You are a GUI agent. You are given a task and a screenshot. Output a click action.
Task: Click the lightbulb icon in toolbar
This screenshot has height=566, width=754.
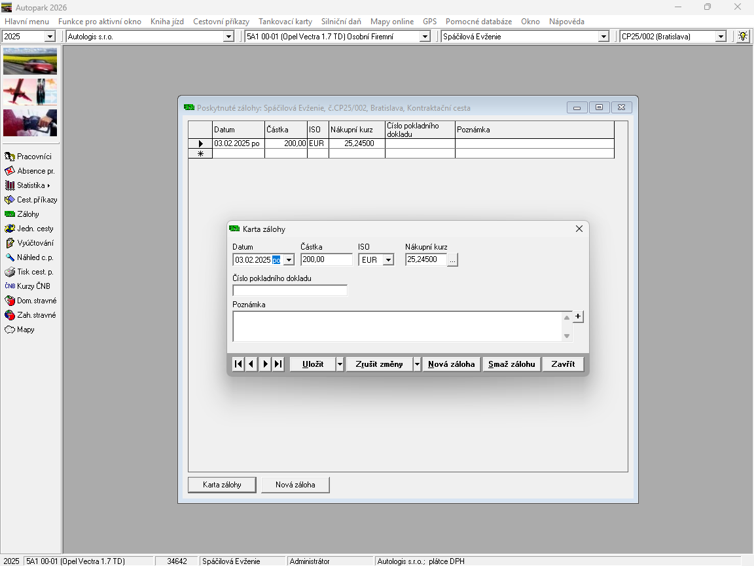(x=743, y=37)
